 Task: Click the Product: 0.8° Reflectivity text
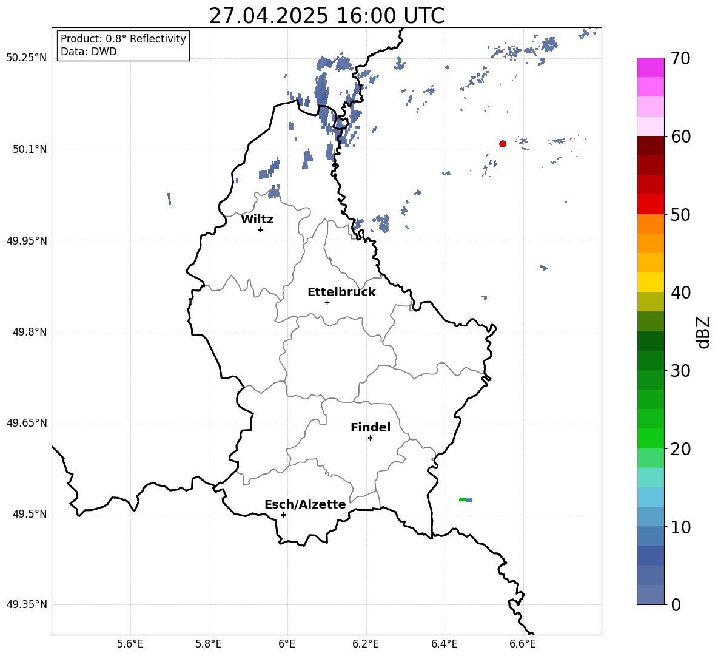pyautogui.click(x=123, y=39)
